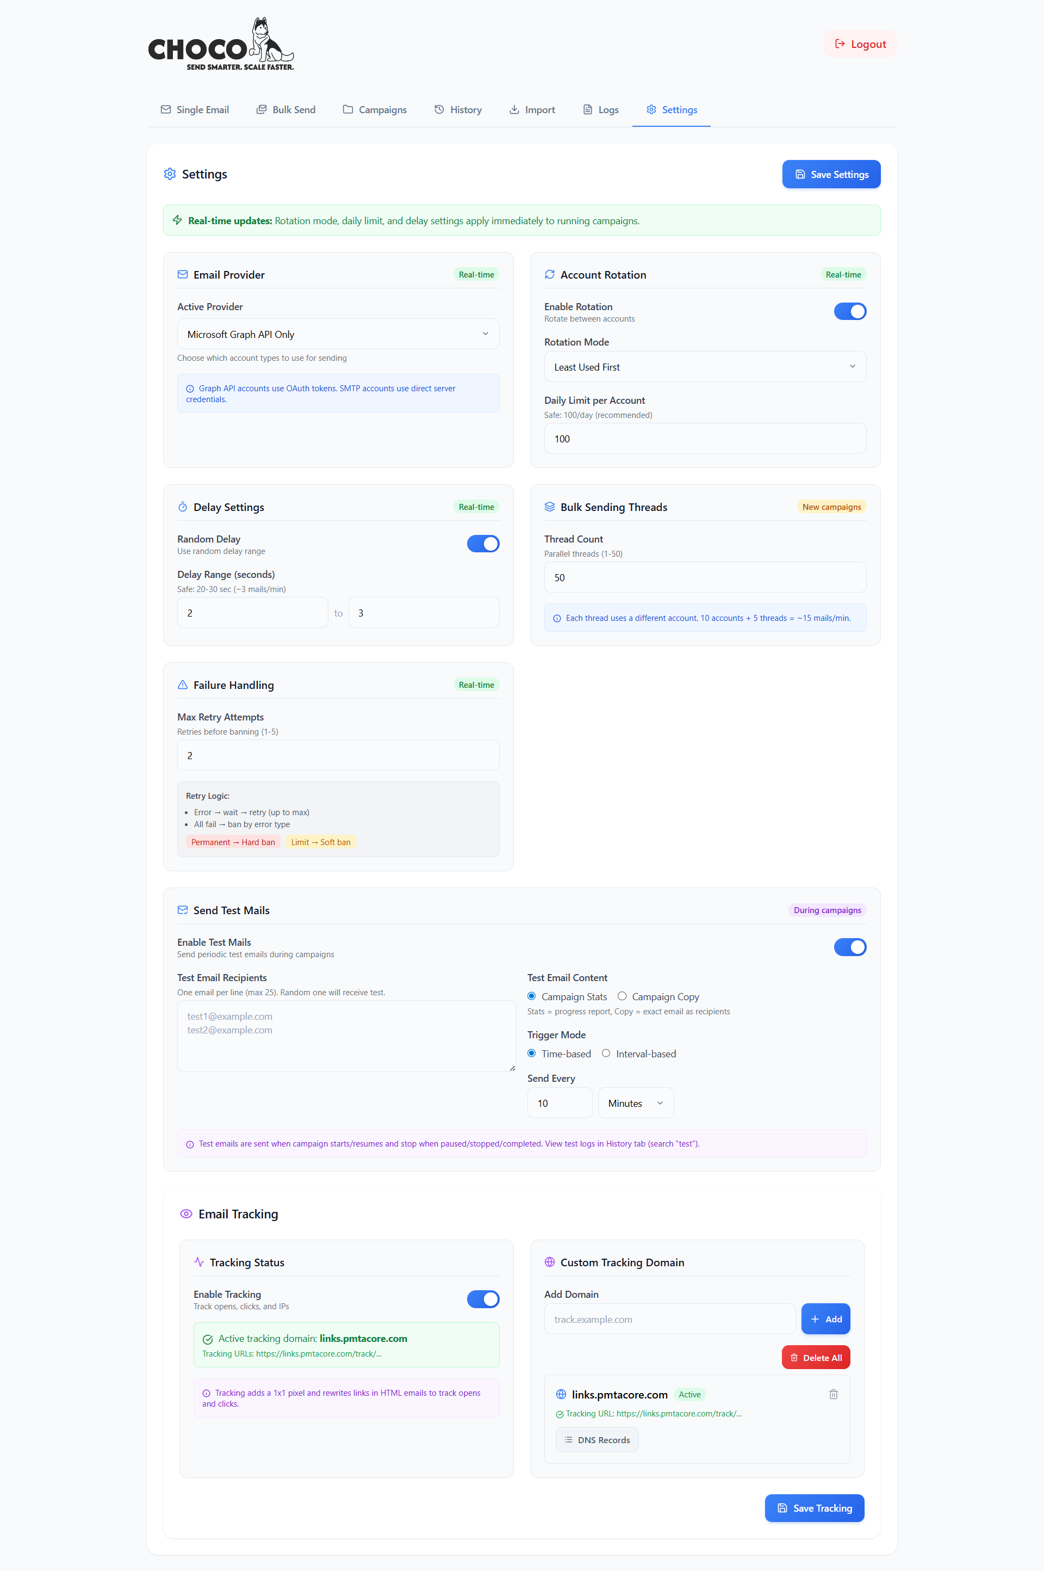Click the warning triangle icon on Failure Handling
The image size is (1044, 1571).
183,685
